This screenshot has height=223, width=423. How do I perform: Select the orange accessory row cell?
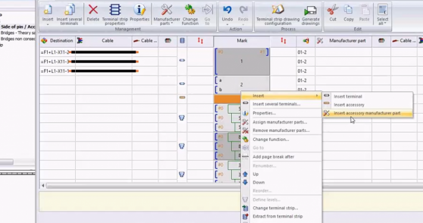[228, 99]
